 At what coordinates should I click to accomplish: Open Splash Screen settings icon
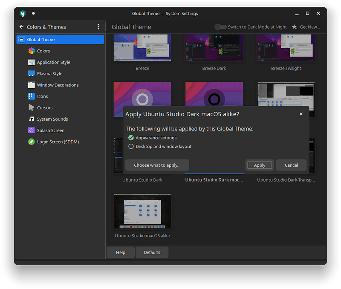(x=31, y=130)
